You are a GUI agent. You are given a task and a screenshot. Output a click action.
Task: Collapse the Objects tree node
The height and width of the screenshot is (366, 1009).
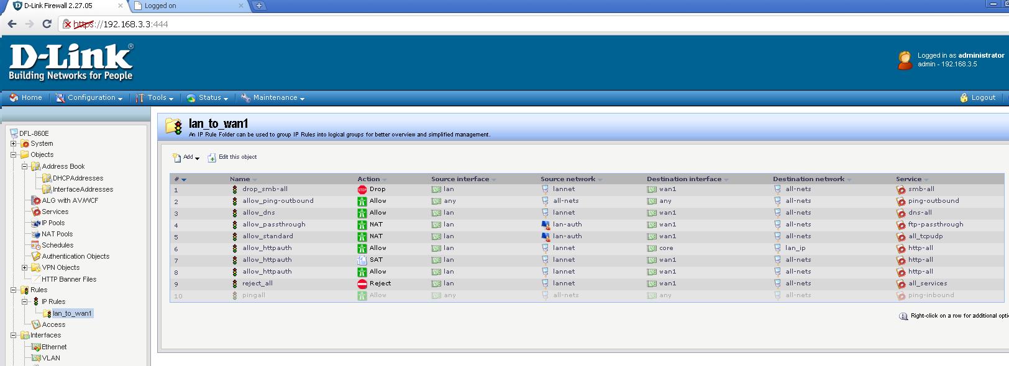pyautogui.click(x=13, y=154)
